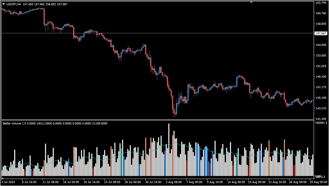Click the 26 Jul 00:00 time label
The height and width of the screenshot is (186, 329).
[133, 182]
